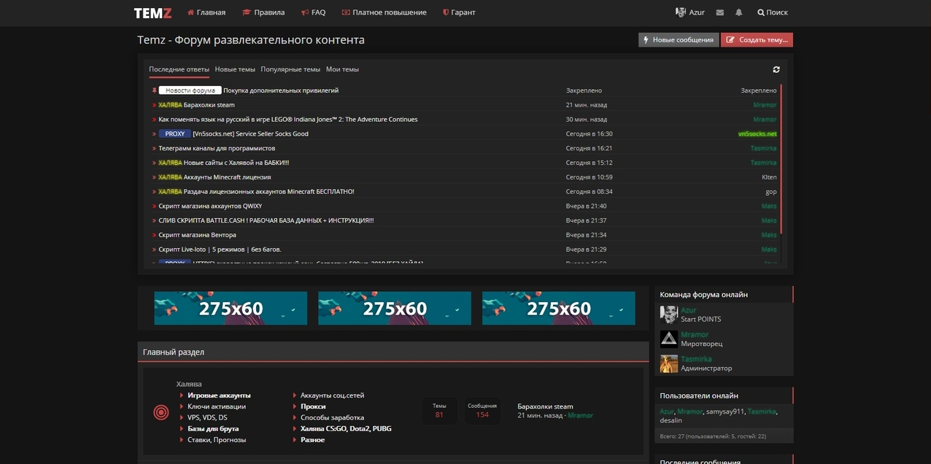
Task: Click Azur's avatar in staff online block
Action: (x=668, y=314)
